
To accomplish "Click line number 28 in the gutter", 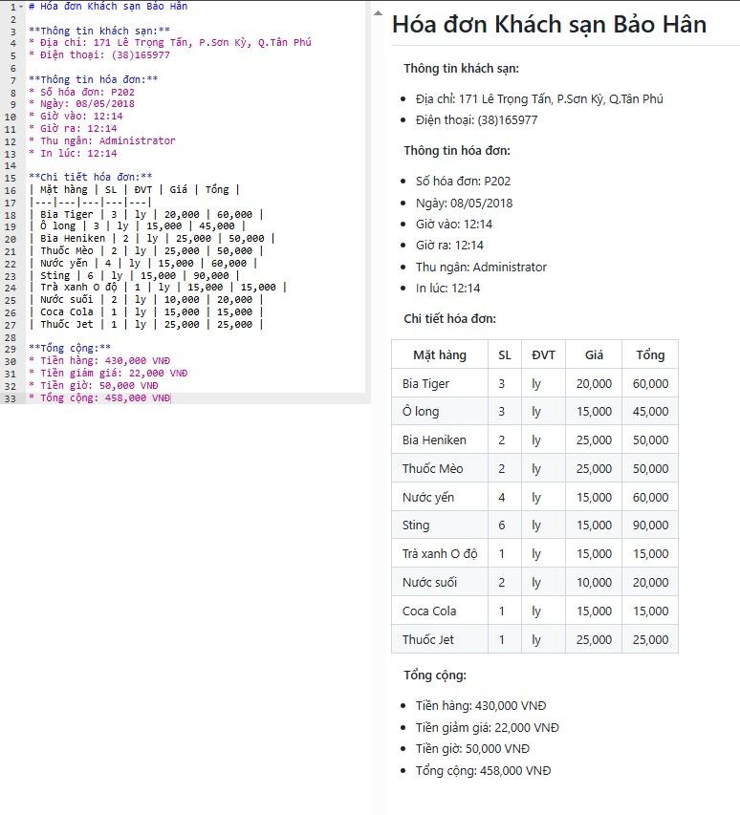I will click(11, 338).
